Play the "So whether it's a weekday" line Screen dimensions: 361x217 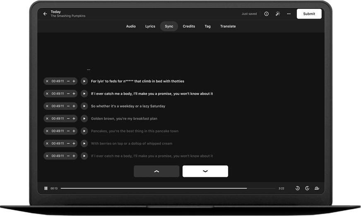click(x=84, y=106)
